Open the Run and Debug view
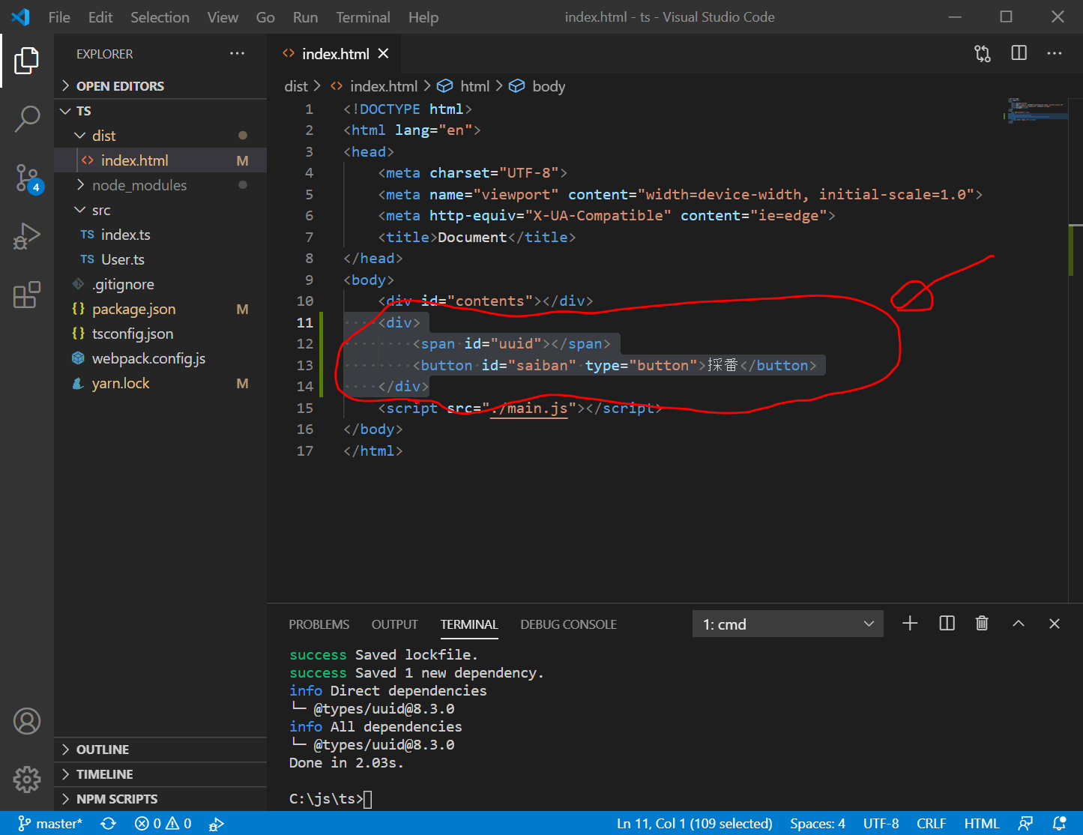This screenshot has width=1083, height=835. click(x=27, y=236)
